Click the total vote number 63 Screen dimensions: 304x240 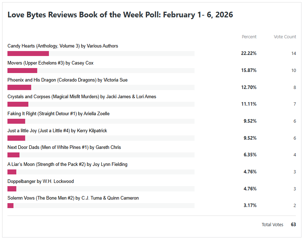tap(293, 225)
